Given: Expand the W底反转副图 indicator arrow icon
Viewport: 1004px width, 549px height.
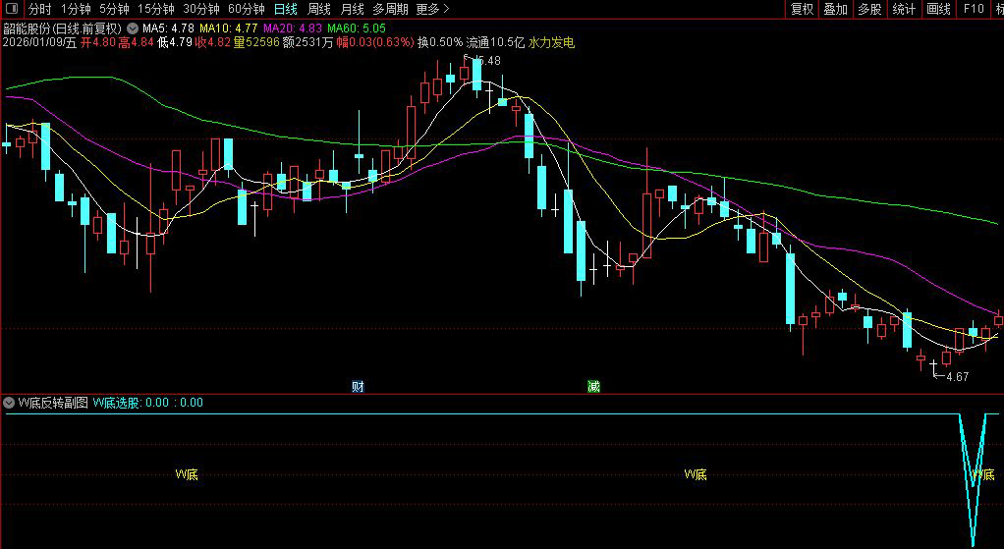Looking at the screenshot, I should pyautogui.click(x=9, y=403).
